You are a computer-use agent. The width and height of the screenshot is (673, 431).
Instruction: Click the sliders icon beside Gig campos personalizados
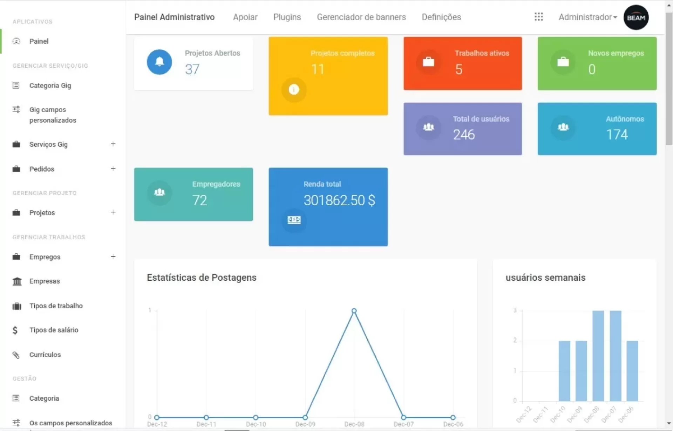pos(16,110)
